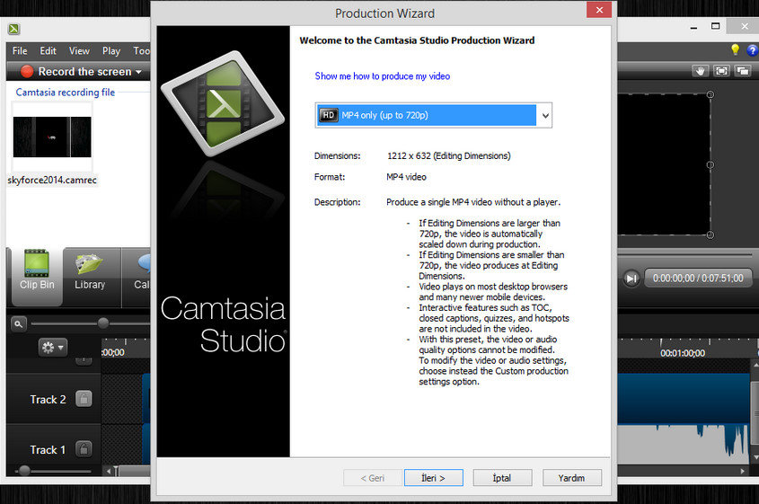Expand the Record the screen dropdown arrow
The width and height of the screenshot is (759, 504).
[x=139, y=72]
